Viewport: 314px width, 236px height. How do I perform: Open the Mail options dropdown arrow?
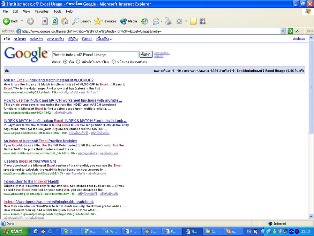[x=161, y=21]
